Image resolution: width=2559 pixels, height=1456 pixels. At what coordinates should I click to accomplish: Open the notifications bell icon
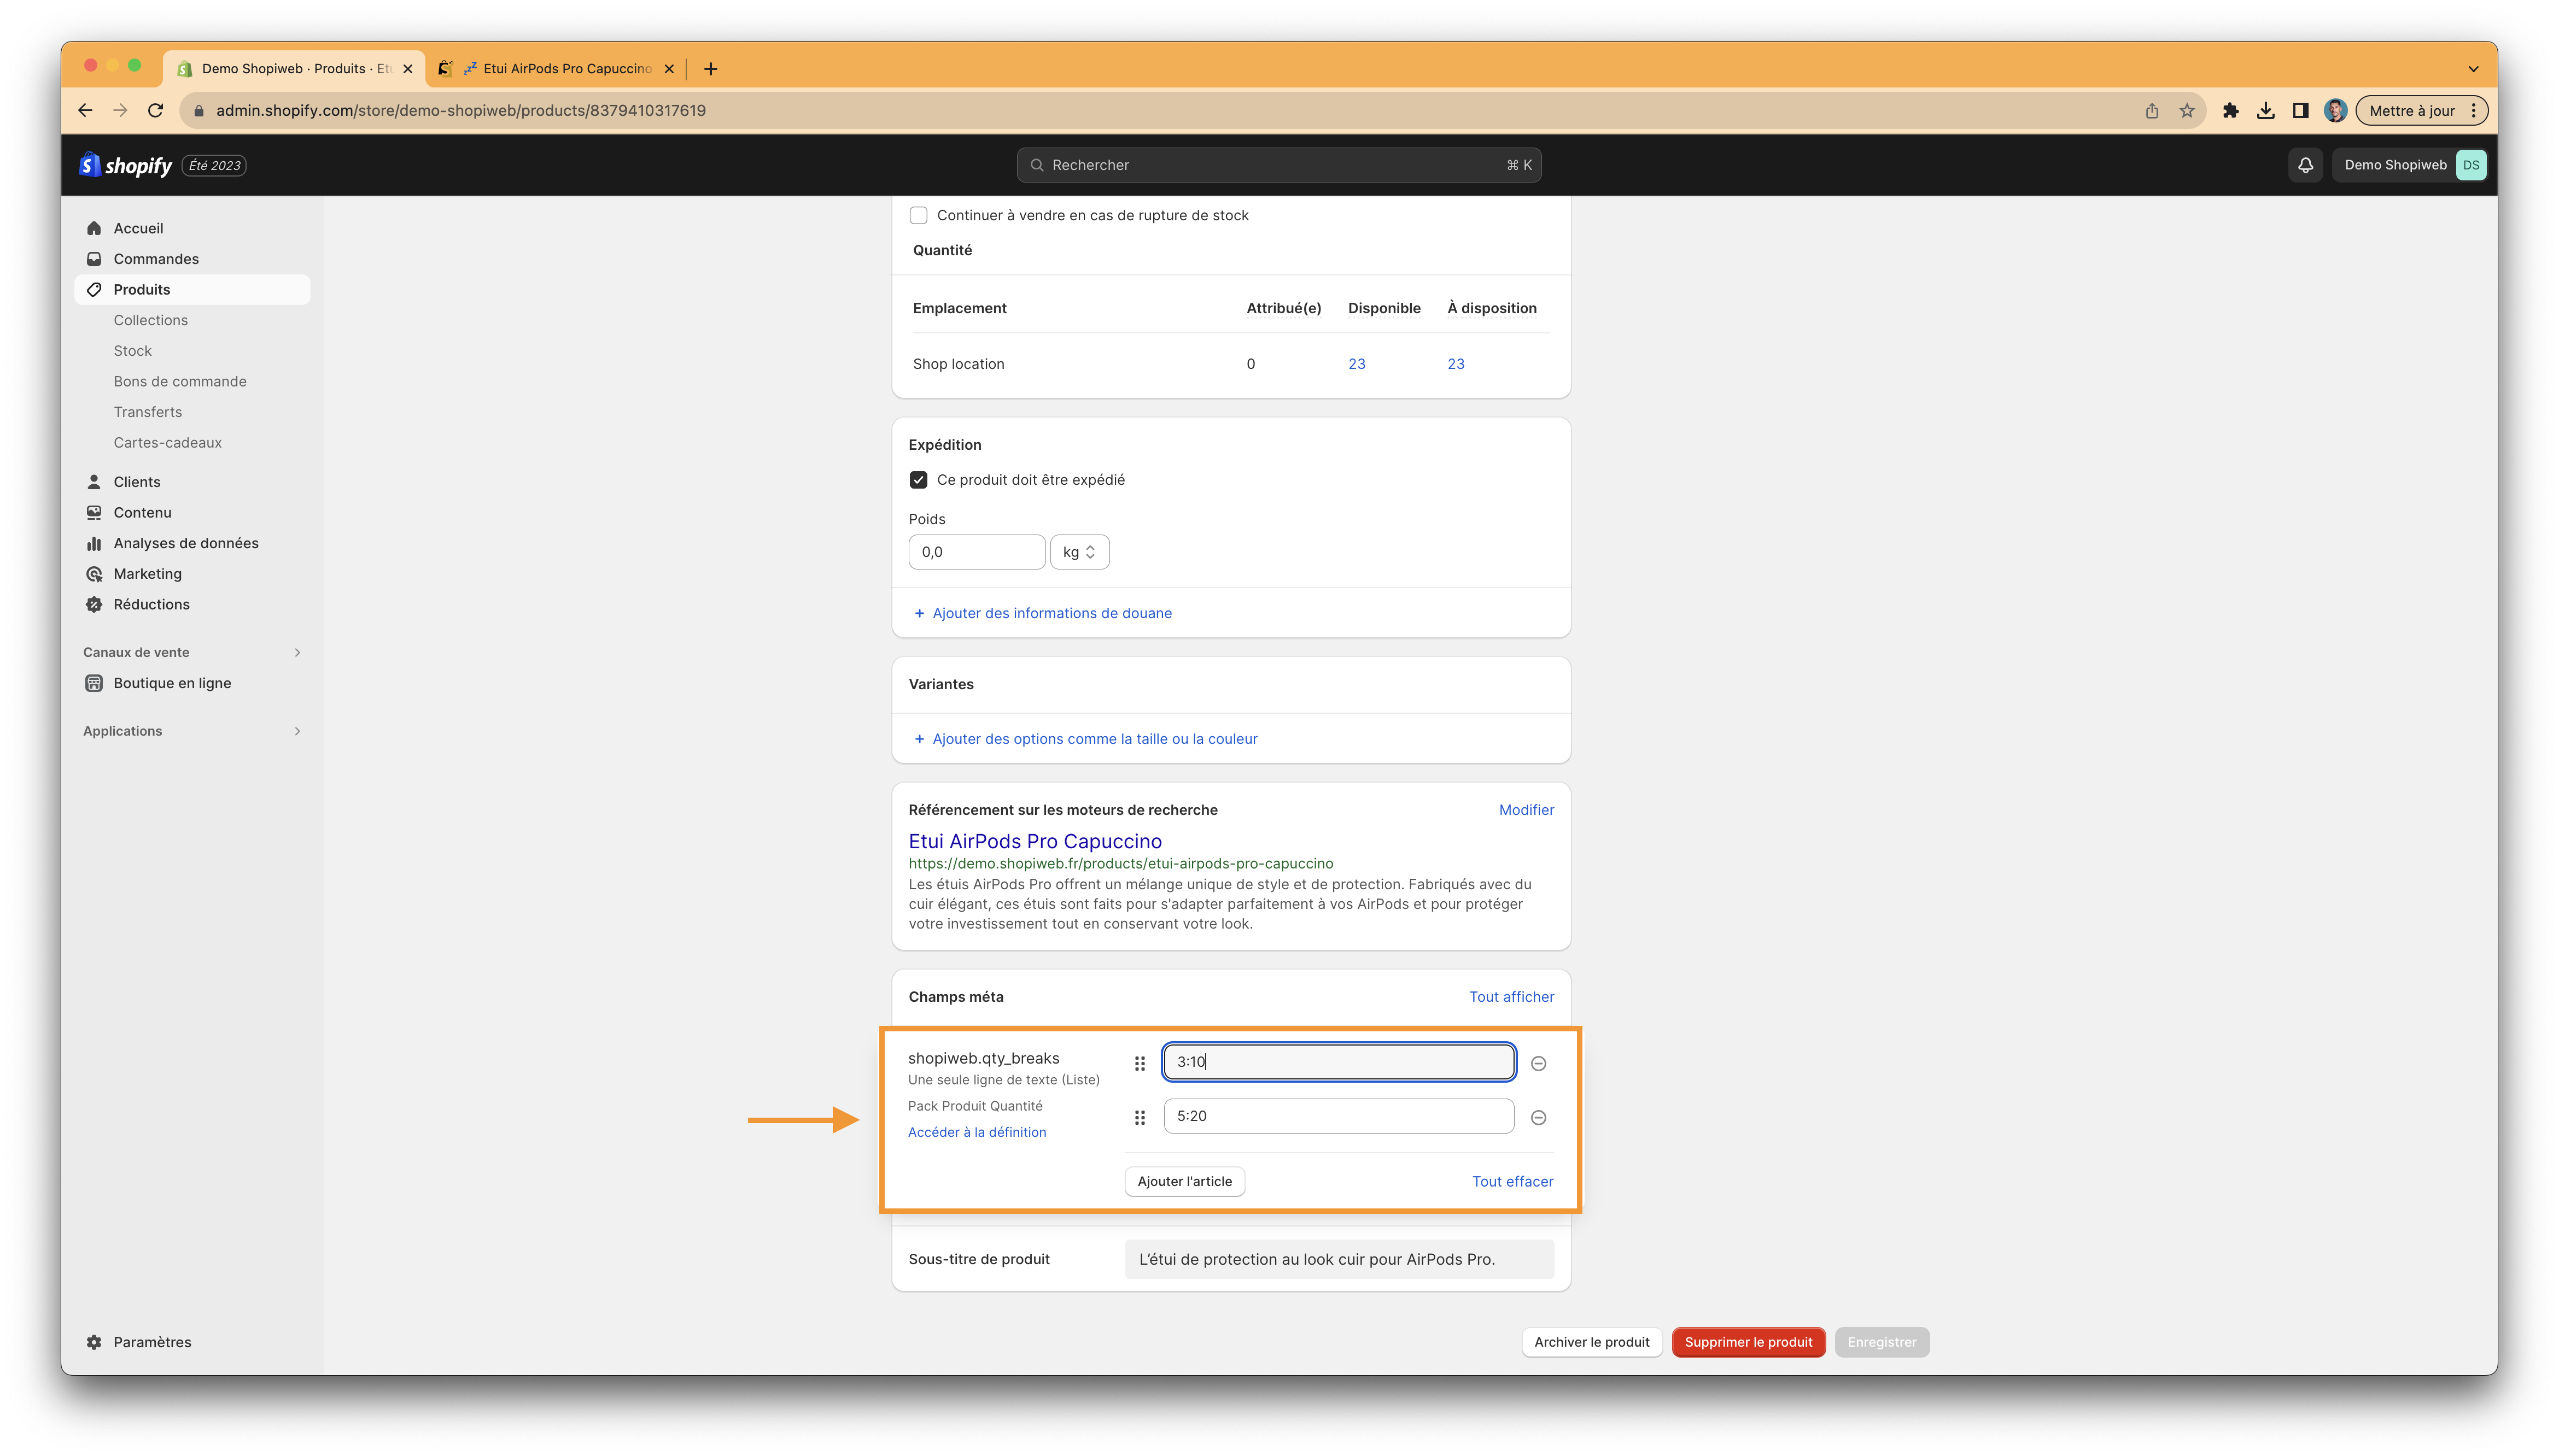pos(2305,165)
